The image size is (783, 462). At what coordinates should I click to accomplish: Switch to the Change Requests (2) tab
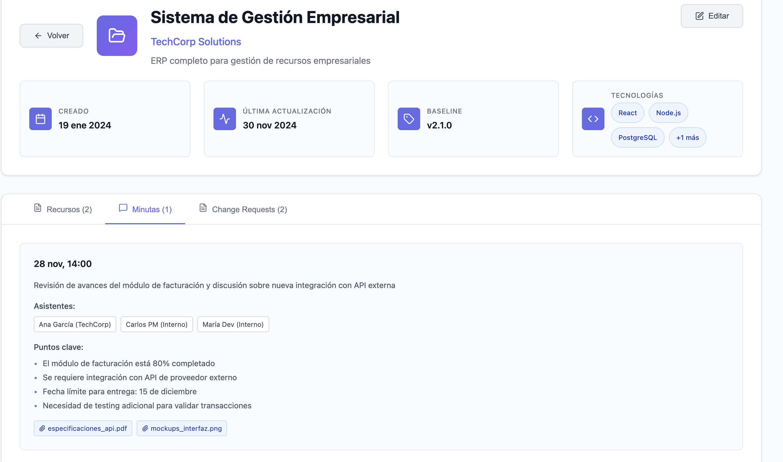click(249, 209)
